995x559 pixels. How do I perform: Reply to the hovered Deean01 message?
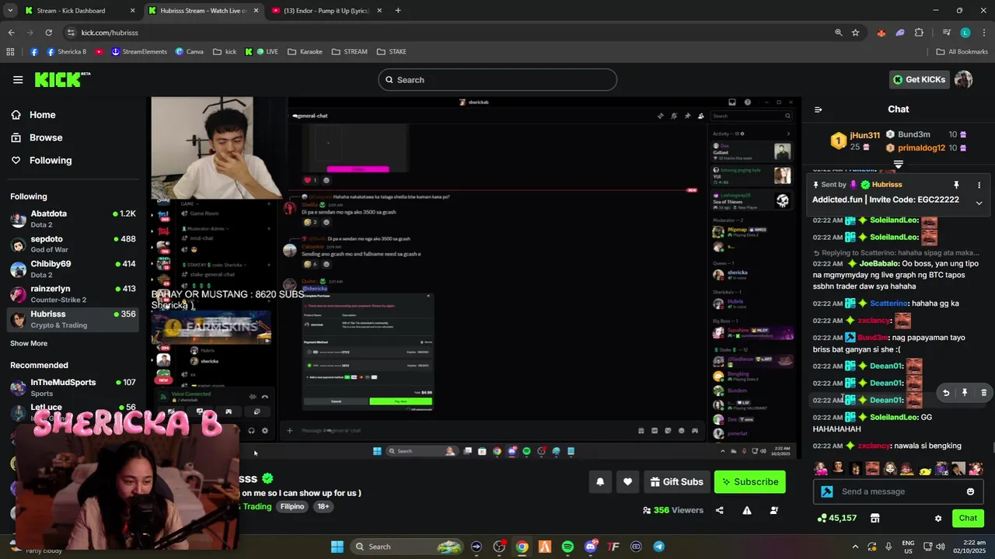click(946, 393)
